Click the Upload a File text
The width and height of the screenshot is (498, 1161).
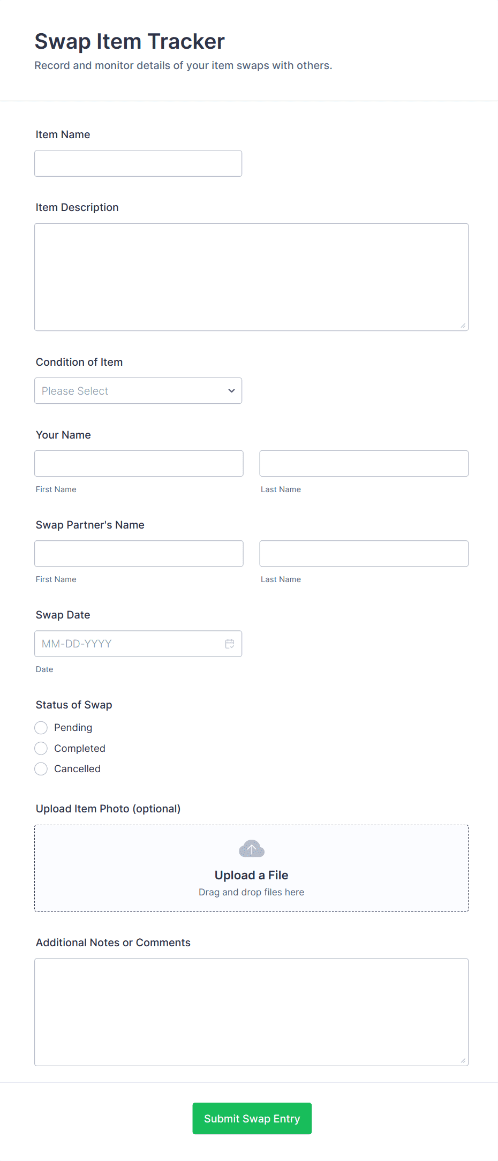pos(252,875)
